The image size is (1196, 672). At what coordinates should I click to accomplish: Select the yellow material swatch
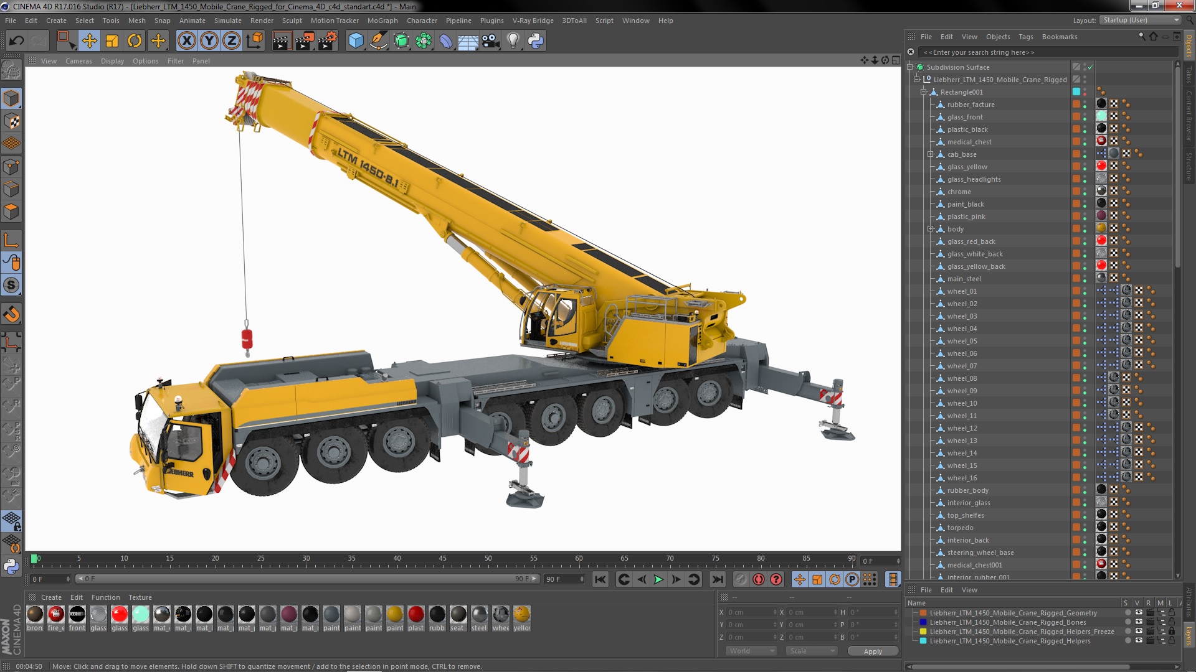pos(522,614)
